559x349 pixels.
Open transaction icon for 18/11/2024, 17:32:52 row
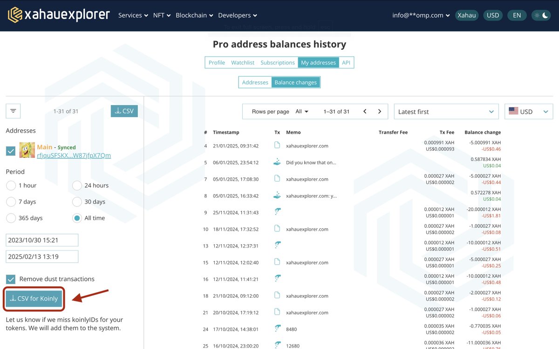tap(277, 228)
